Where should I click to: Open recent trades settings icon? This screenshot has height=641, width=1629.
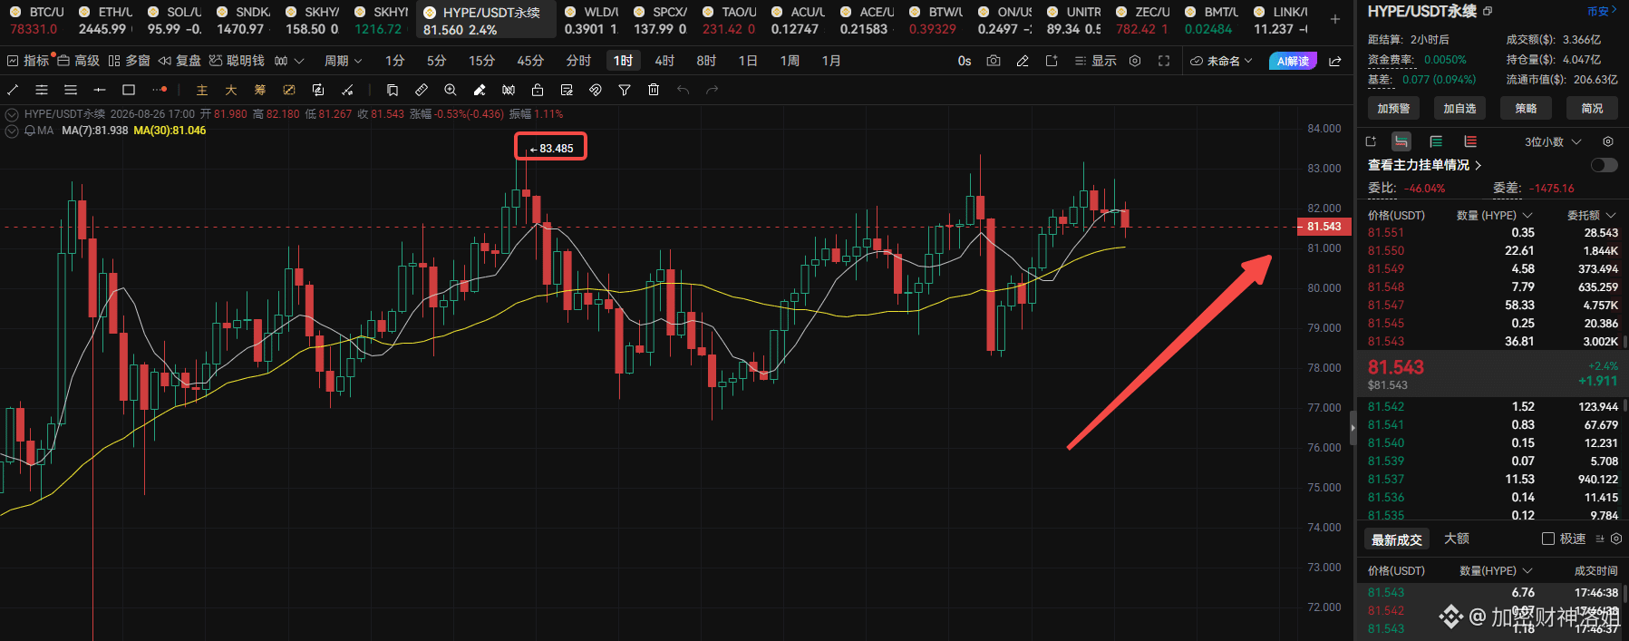[x=1616, y=539]
